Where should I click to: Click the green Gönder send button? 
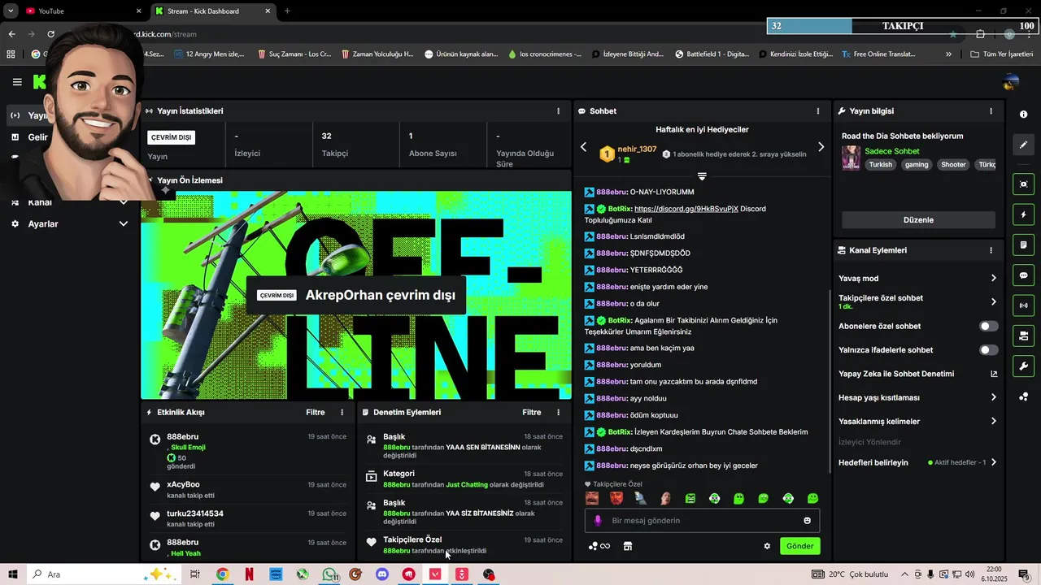pos(799,546)
